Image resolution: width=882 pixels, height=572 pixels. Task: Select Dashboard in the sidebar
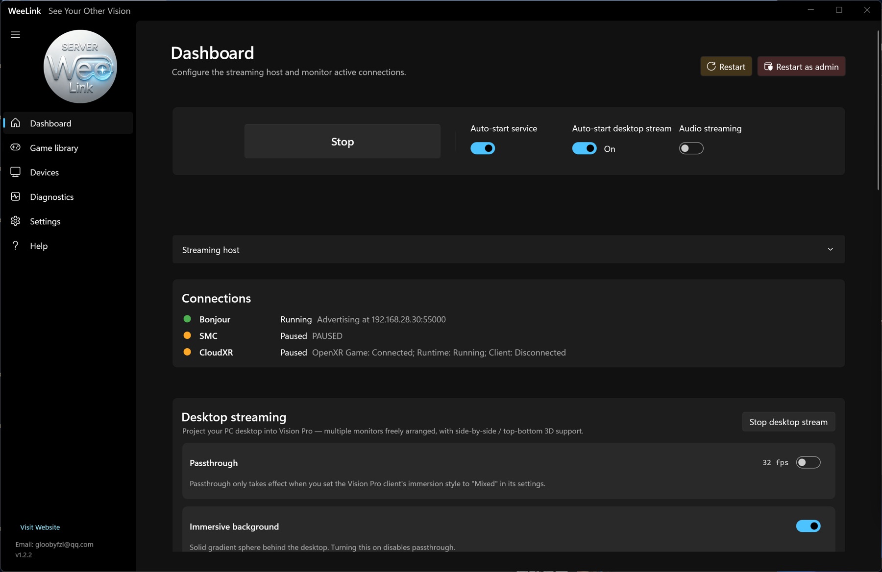click(68, 123)
